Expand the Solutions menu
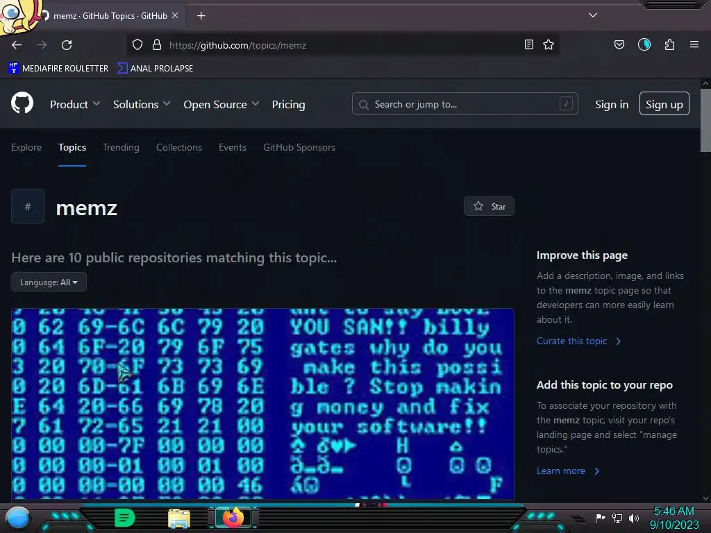Viewport: 711px width, 533px height. pos(142,104)
